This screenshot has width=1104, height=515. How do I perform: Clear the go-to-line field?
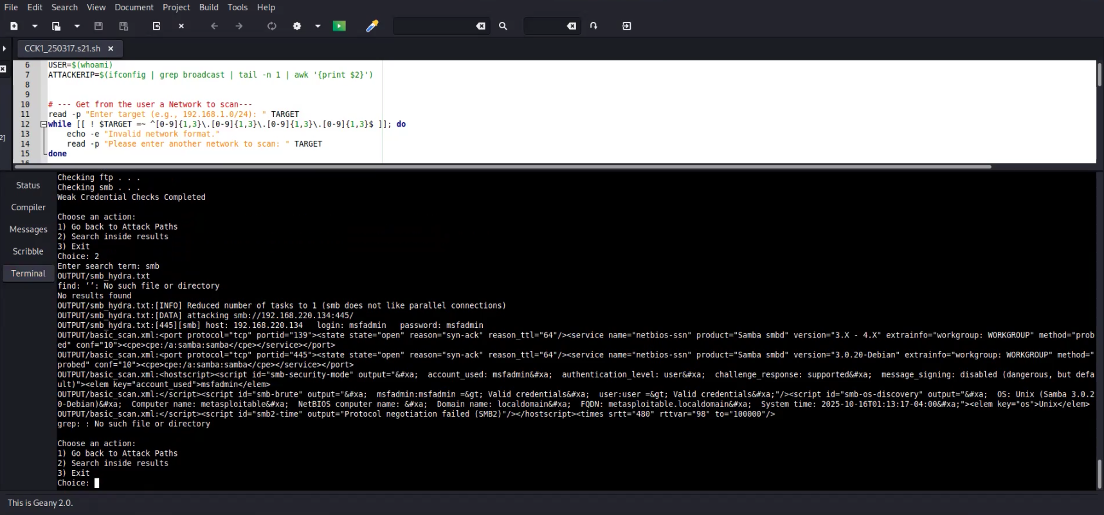pos(571,26)
